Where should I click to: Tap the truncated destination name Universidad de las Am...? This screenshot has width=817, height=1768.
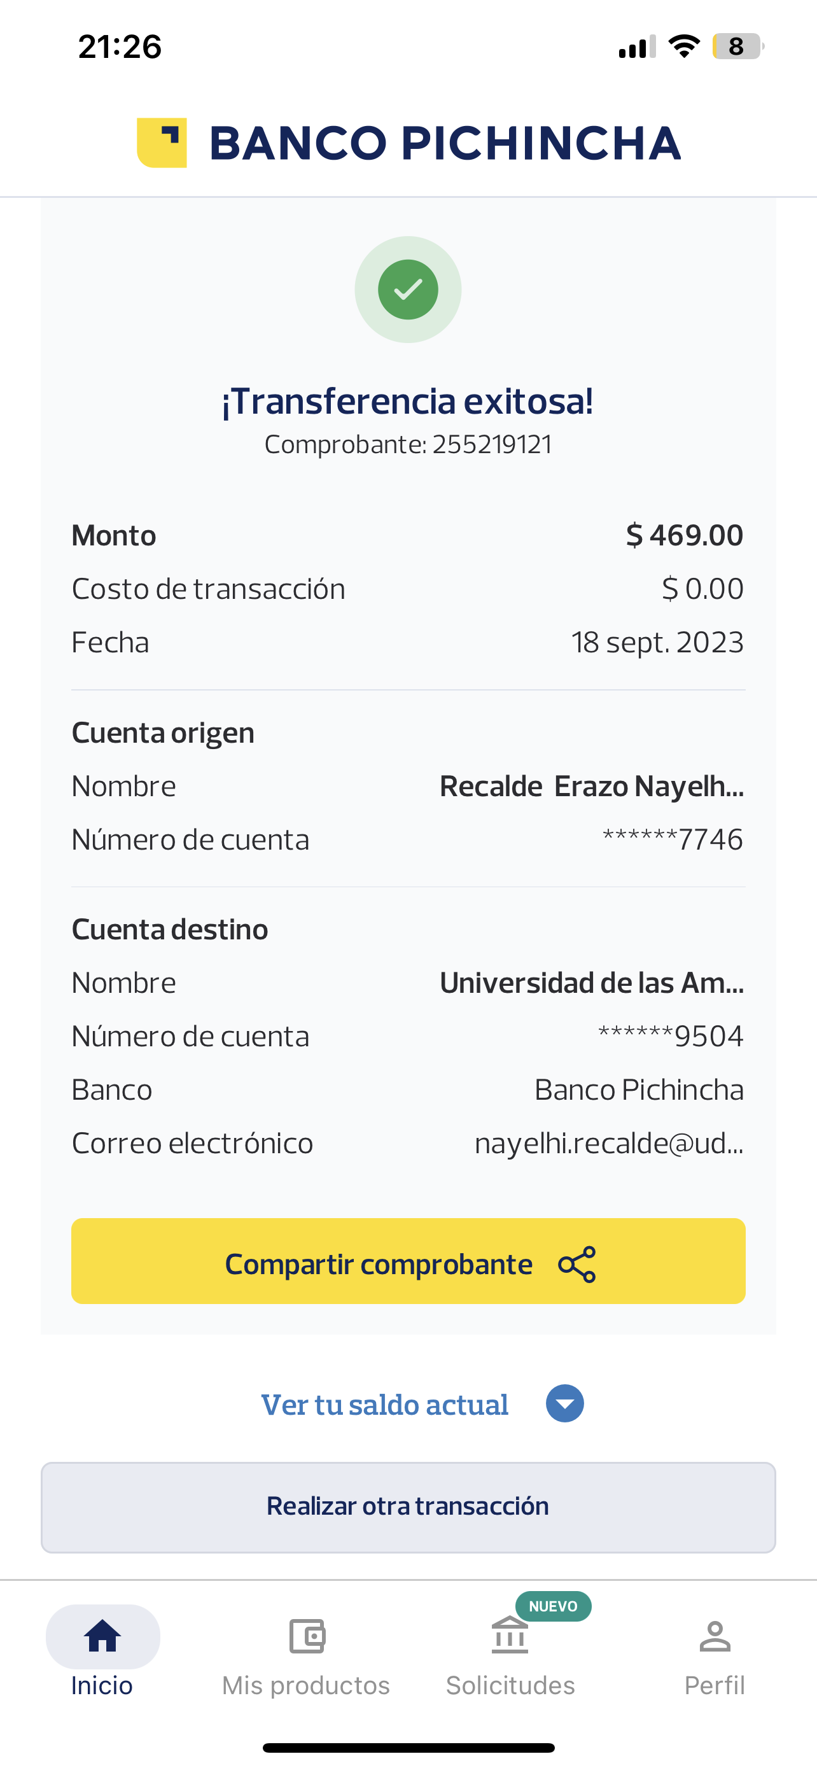[x=591, y=983]
